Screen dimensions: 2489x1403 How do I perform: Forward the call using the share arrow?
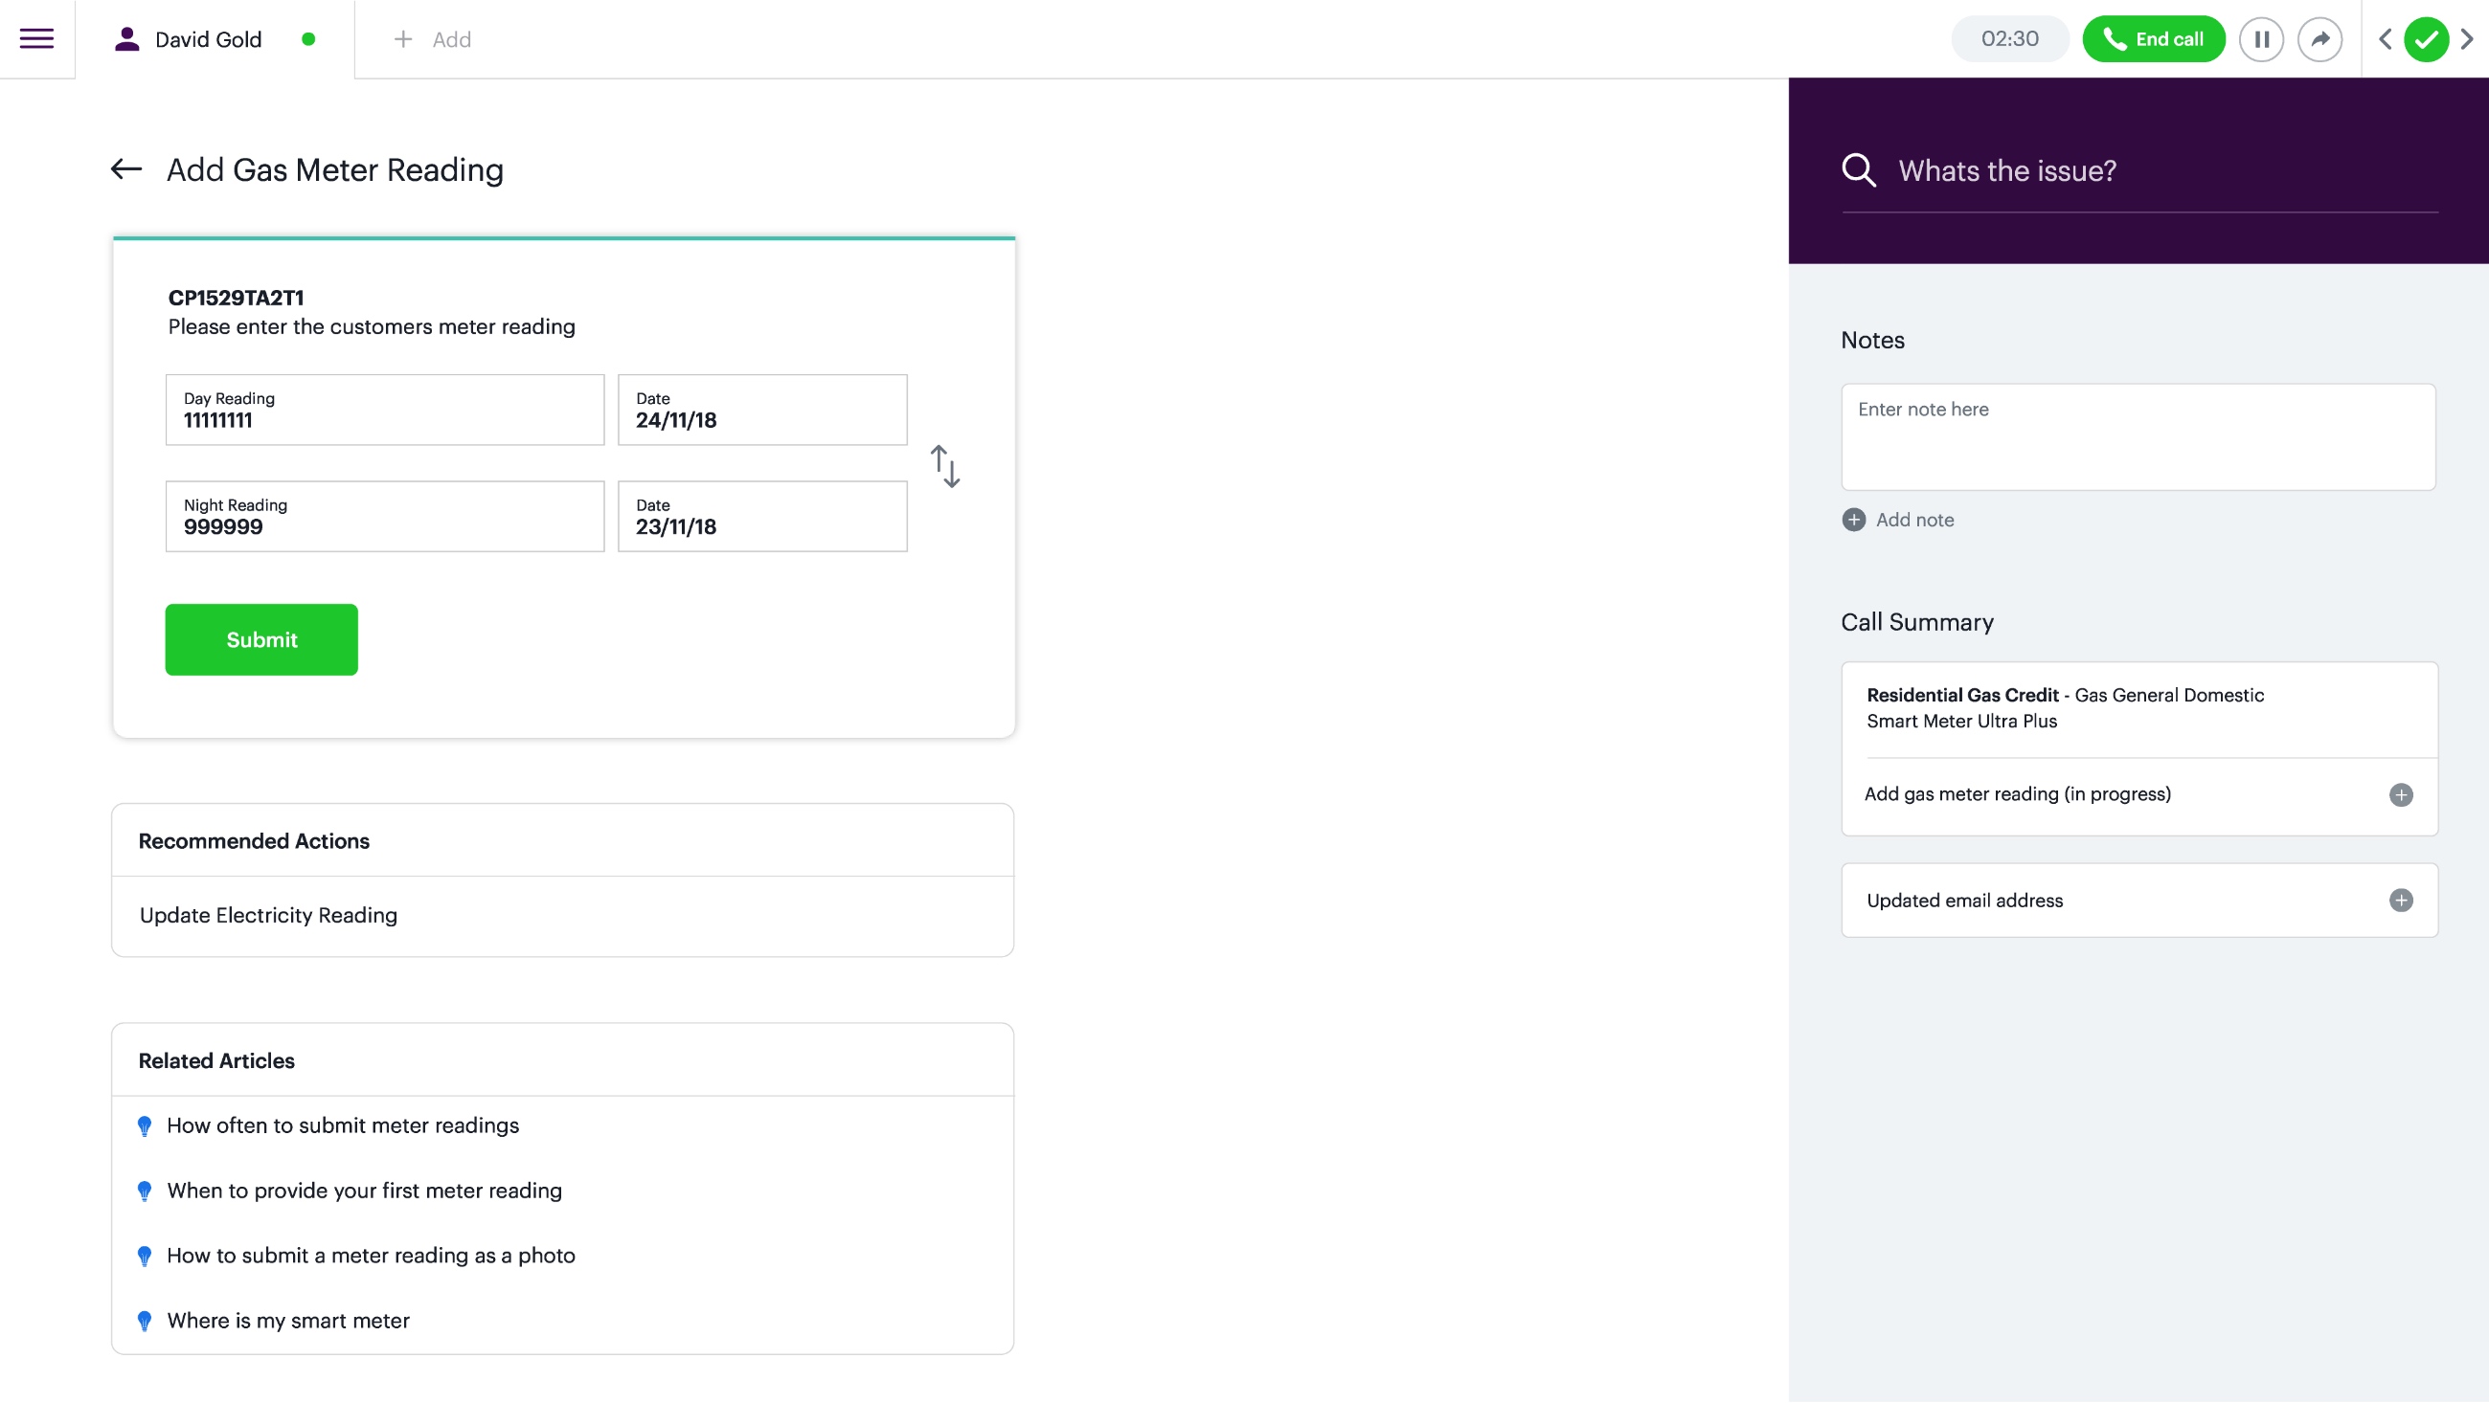click(x=2319, y=39)
